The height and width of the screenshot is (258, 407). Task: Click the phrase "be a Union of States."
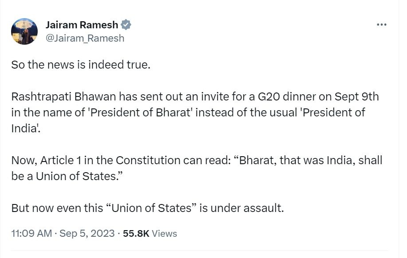tap(67, 176)
